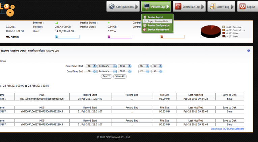Click the Logout power icon
Image resolution: width=258 pixels, height=142 pixels.
coord(242,7)
